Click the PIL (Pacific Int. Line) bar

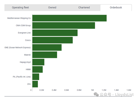tap(36, 77)
